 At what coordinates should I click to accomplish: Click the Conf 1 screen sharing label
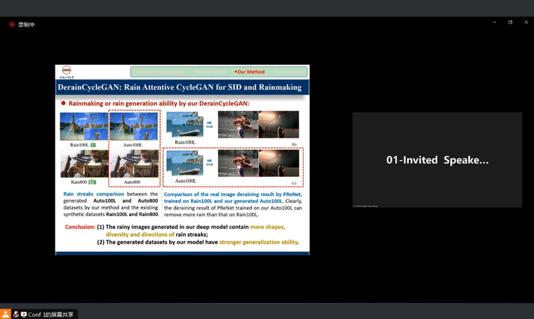(51, 314)
